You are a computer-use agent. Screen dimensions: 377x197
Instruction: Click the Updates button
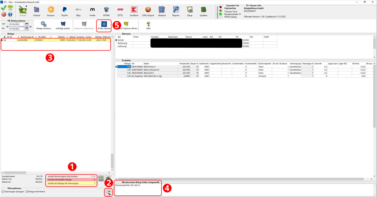point(204,11)
